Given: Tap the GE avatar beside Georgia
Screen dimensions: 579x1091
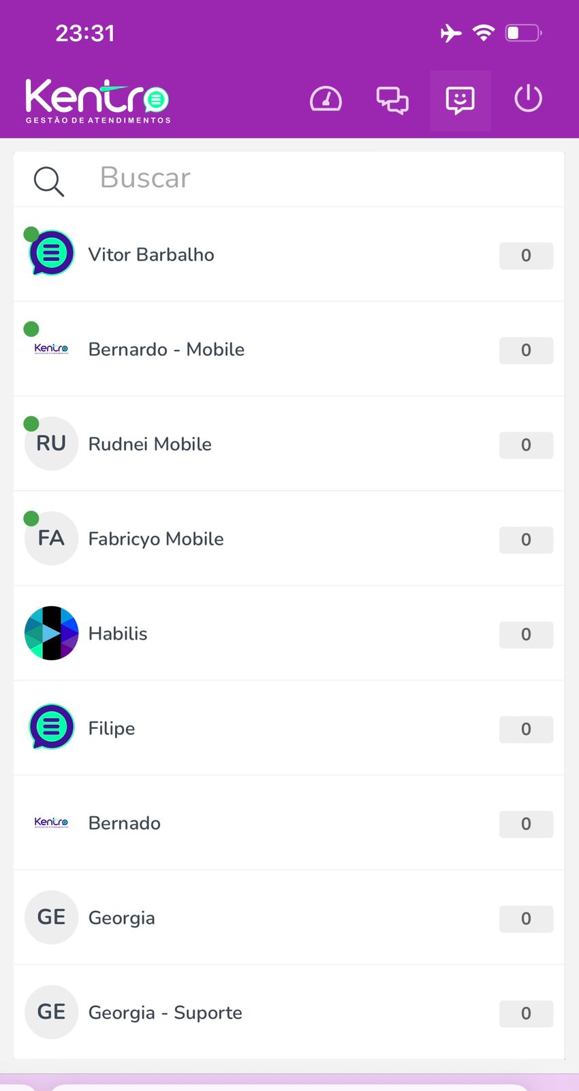Looking at the screenshot, I should coord(52,917).
